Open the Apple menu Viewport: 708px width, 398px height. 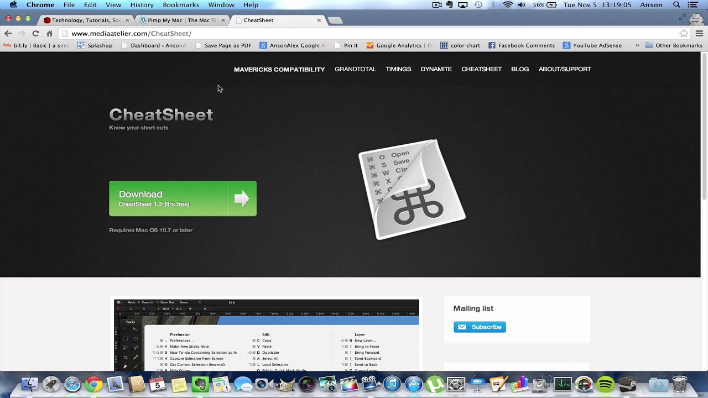[13, 5]
